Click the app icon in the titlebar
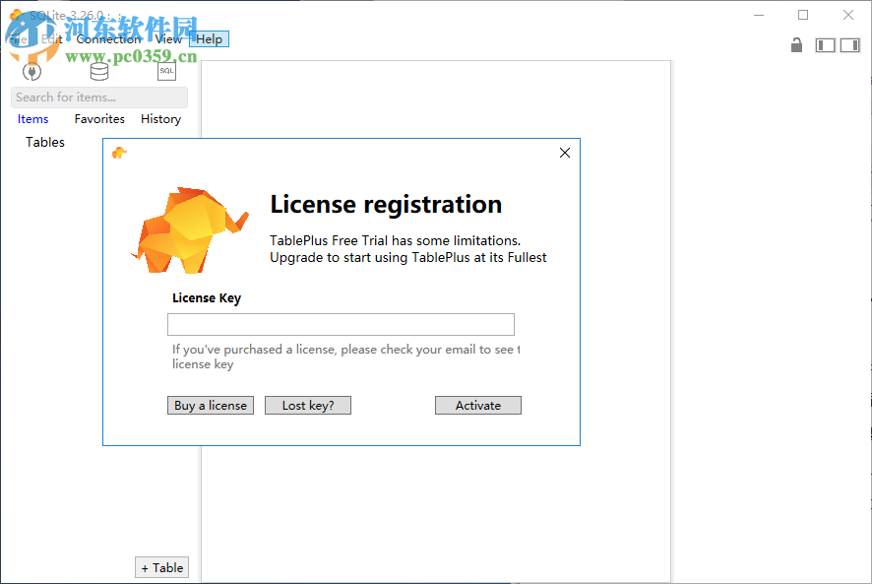This screenshot has height=584, width=872. click(14, 16)
